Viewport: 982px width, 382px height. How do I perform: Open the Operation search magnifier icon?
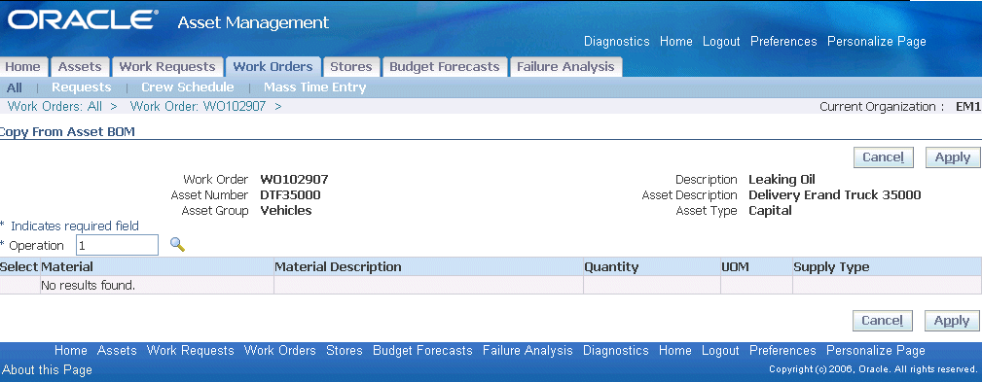coord(178,244)
